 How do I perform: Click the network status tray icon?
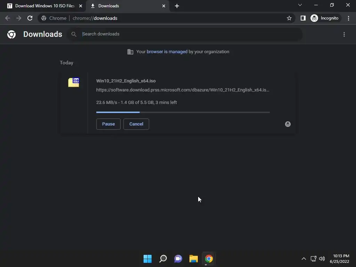point(314,259)
